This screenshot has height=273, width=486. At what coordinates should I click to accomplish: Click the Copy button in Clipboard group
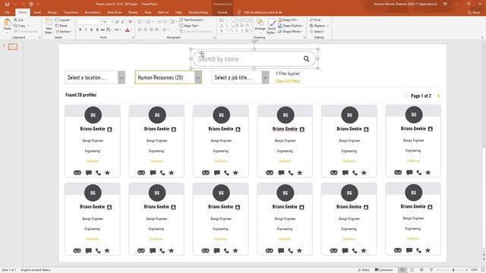click(x=21, y=26)
